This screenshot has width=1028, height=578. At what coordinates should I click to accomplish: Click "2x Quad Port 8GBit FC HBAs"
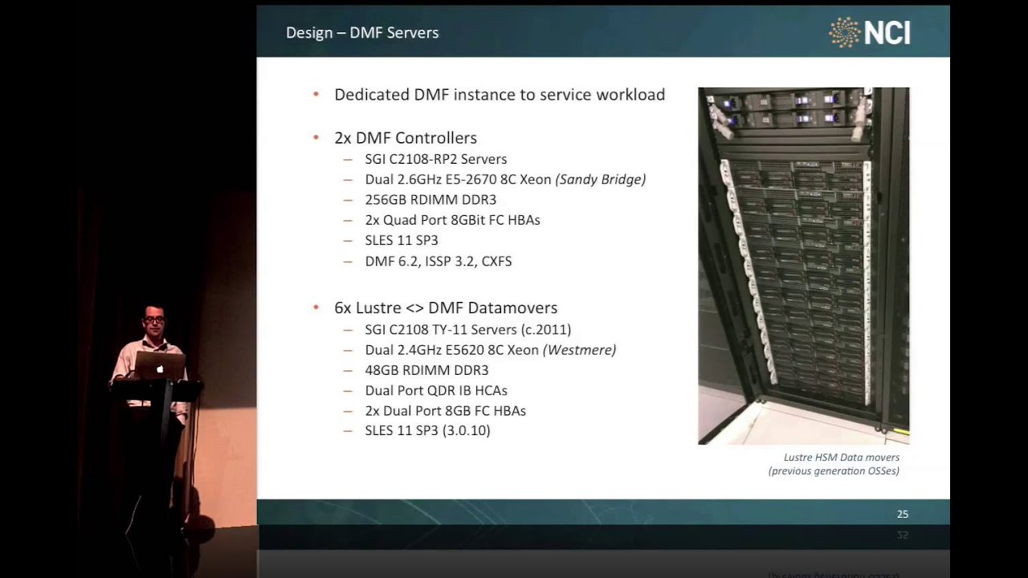pyautogui.click(x=452, y=220)
